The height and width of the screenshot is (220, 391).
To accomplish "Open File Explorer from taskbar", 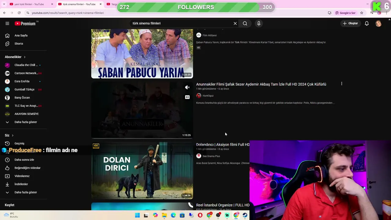I will coord(164,215).
